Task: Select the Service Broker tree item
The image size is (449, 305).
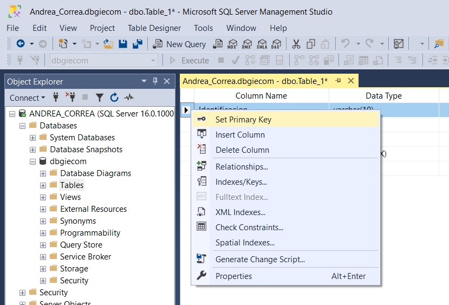Action: [86, 257]
